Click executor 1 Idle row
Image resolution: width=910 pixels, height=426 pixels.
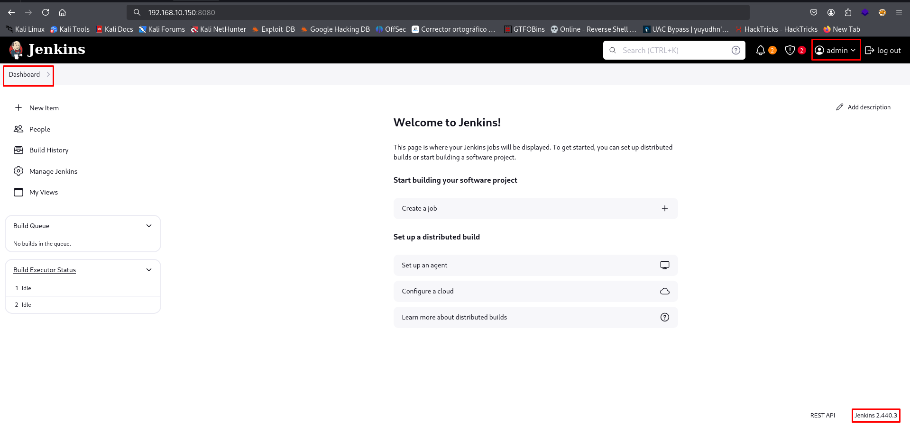pos(83,288)
